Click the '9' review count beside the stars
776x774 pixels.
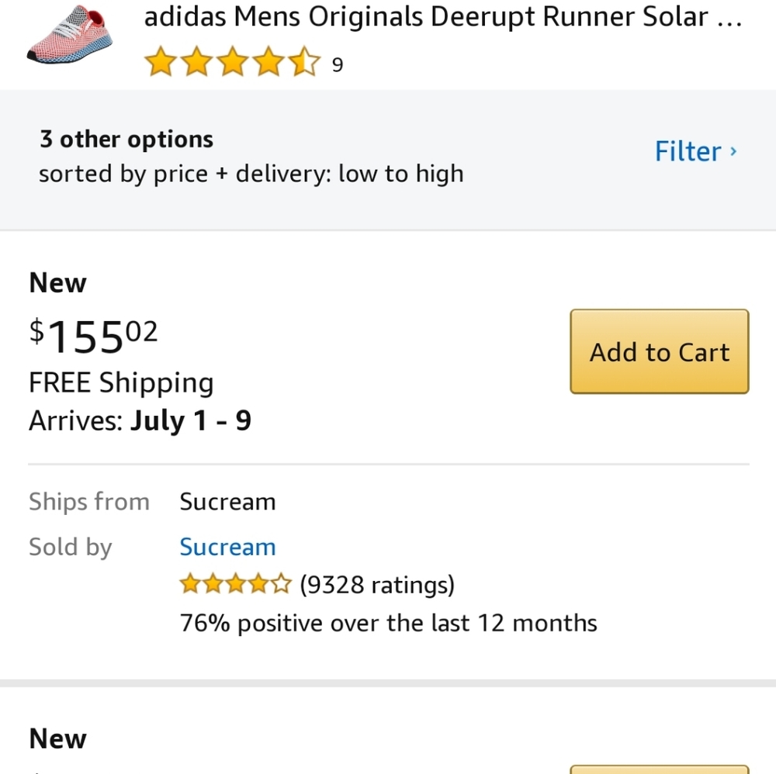click(337, 65)
